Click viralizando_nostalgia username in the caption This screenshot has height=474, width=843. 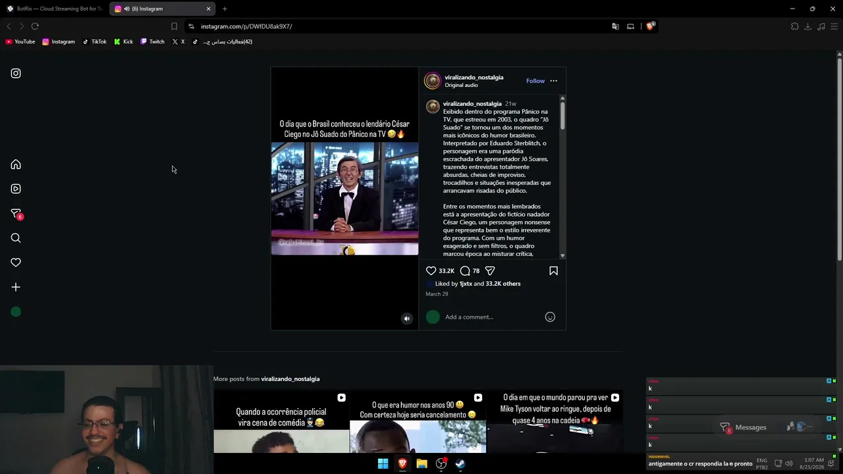[x=472, y=104]
